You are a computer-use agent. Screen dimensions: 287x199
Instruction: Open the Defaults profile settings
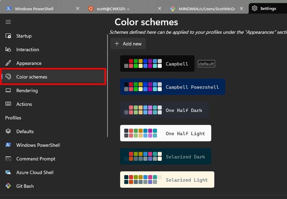click(54, 131)
